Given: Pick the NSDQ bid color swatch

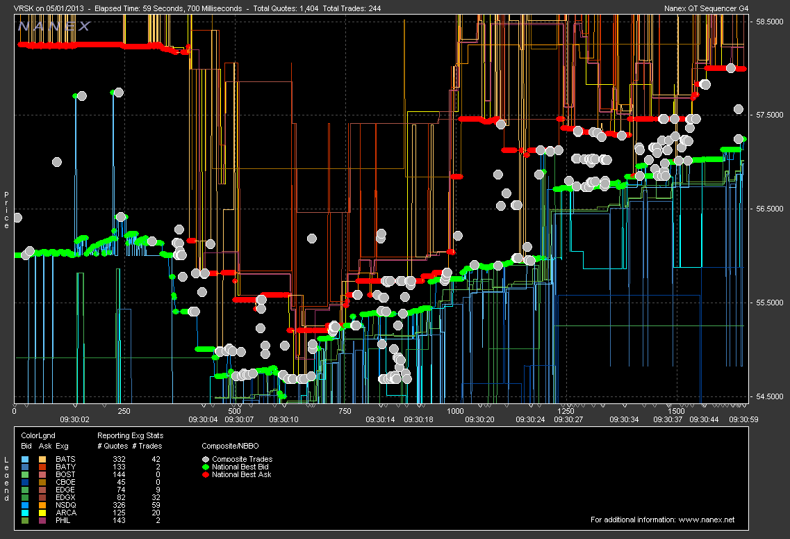Looking at the screenshot, I should [25, 505].
